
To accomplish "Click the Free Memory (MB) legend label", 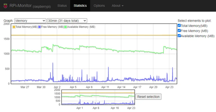I will coord(52,27).
